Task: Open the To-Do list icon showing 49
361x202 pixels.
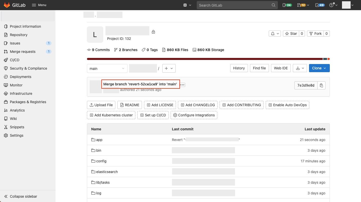Action: [x=320, y=5]
